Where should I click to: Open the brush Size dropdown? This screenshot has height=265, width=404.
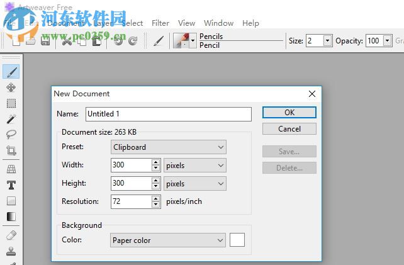point(327,40)
